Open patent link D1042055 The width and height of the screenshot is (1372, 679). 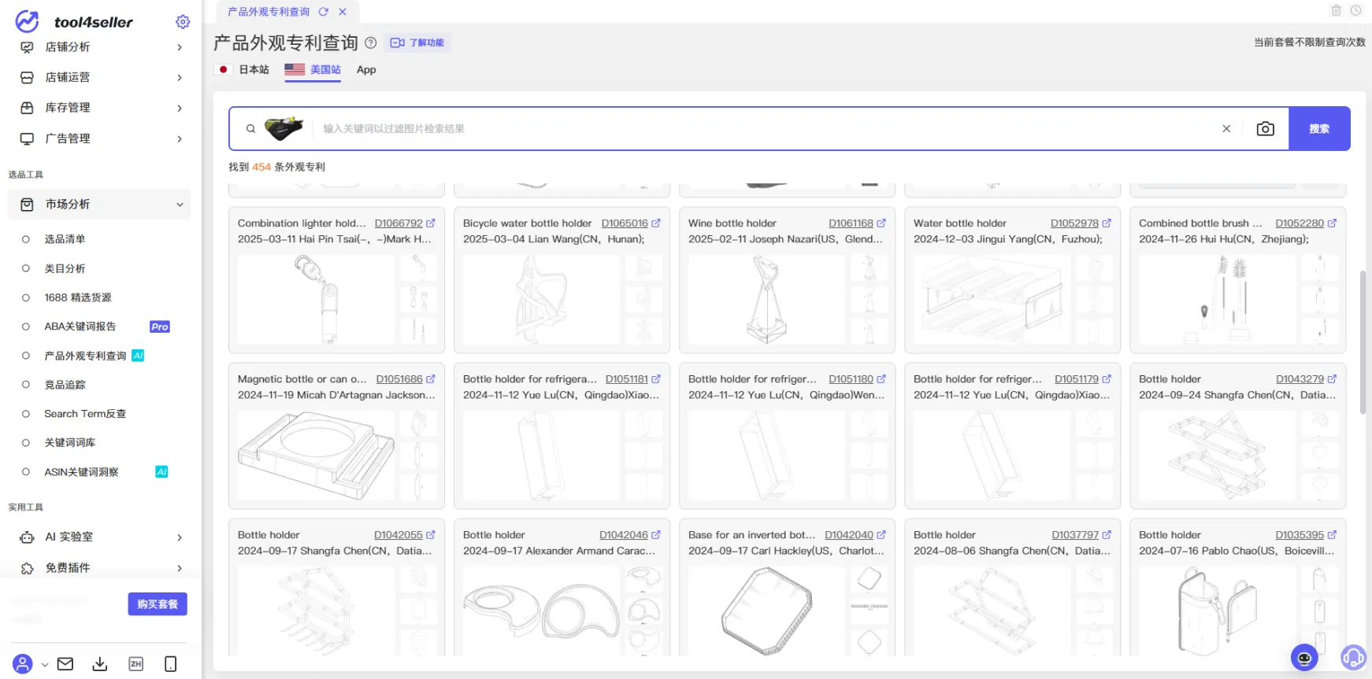(399, 535)
